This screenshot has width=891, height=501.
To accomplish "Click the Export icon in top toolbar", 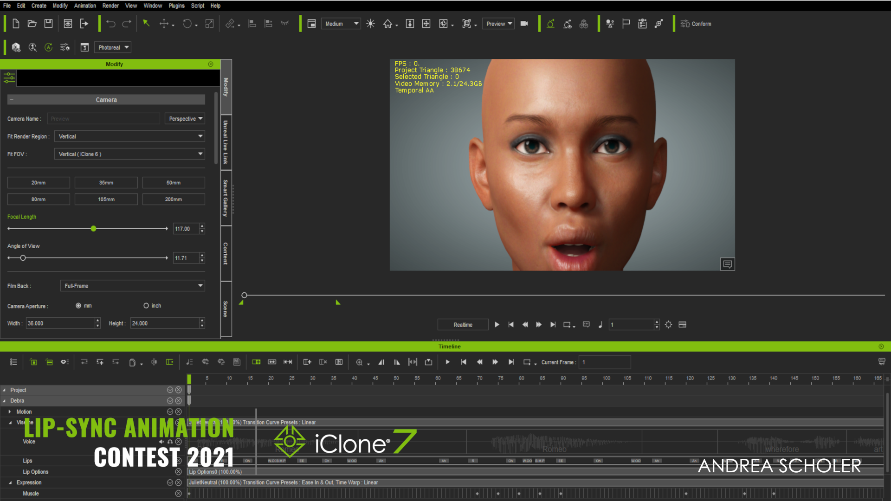I will 84,24.
